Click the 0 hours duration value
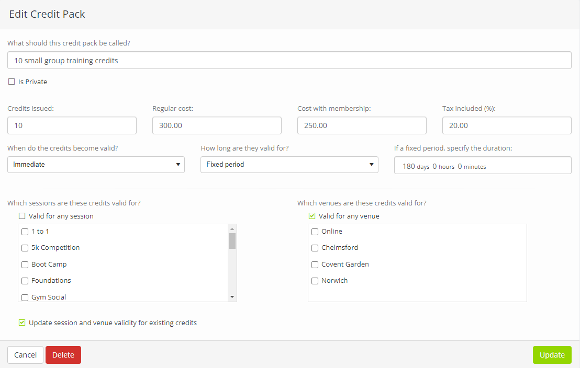Screen dimensions: 580x368 [x=443, y=167]
